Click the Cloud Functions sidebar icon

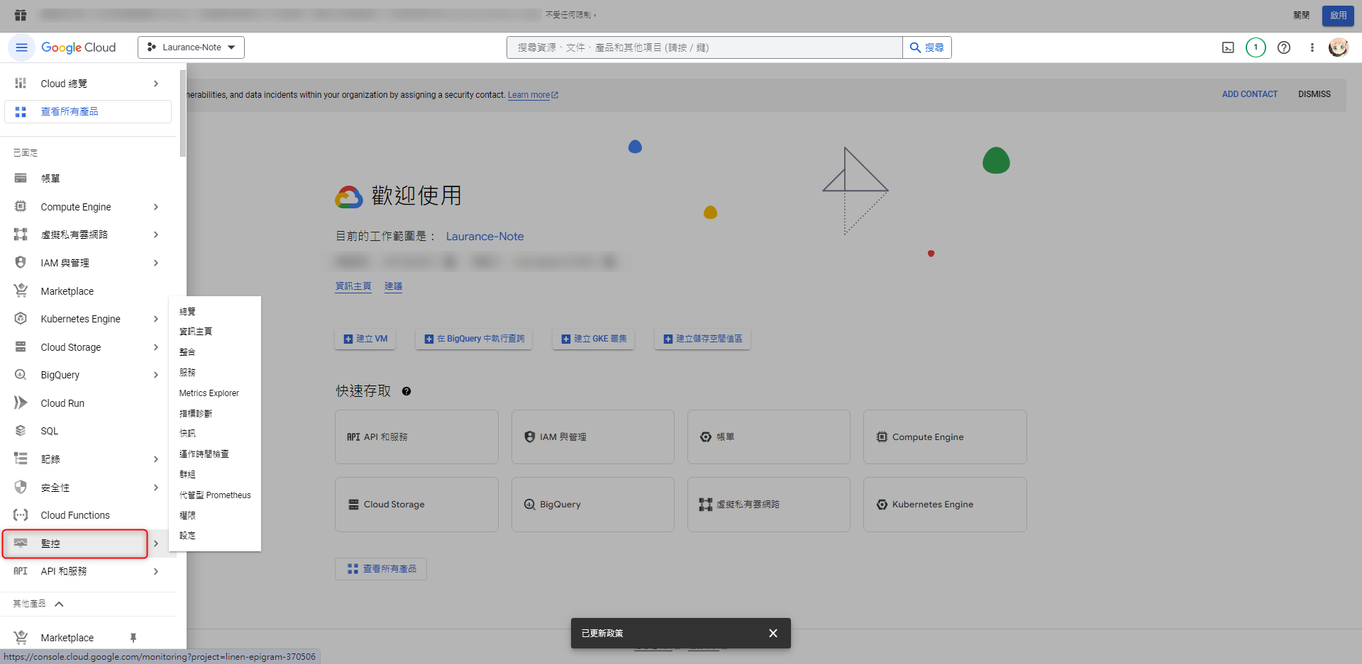click(21, 515)
